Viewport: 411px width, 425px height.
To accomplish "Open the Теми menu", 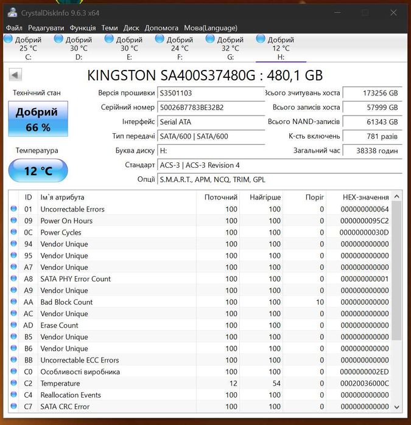I will (110, 28).
